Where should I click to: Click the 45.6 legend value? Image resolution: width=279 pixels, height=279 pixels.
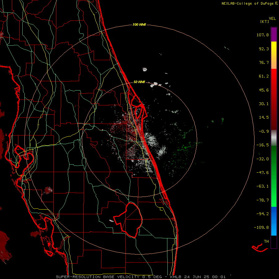point(264,90)
